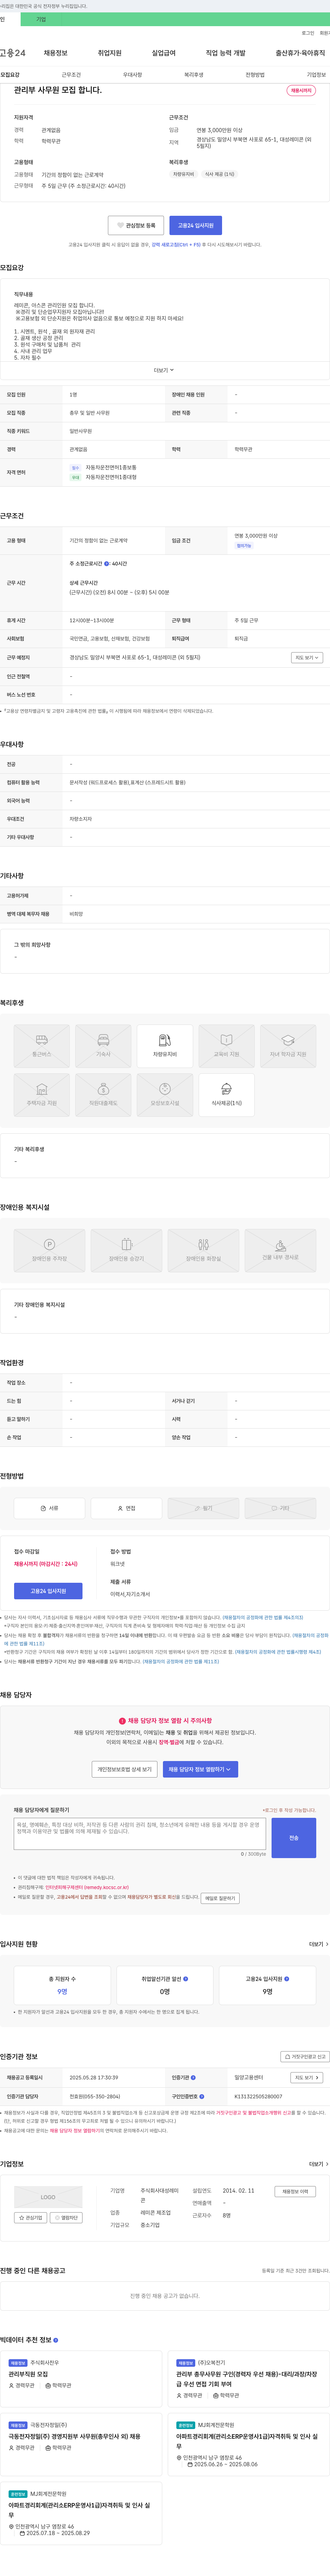This screenshot has width=330, height=2576.
Task: Click 고용24 입사지원 button under 접수 마감일
Action: (48, 1591)
